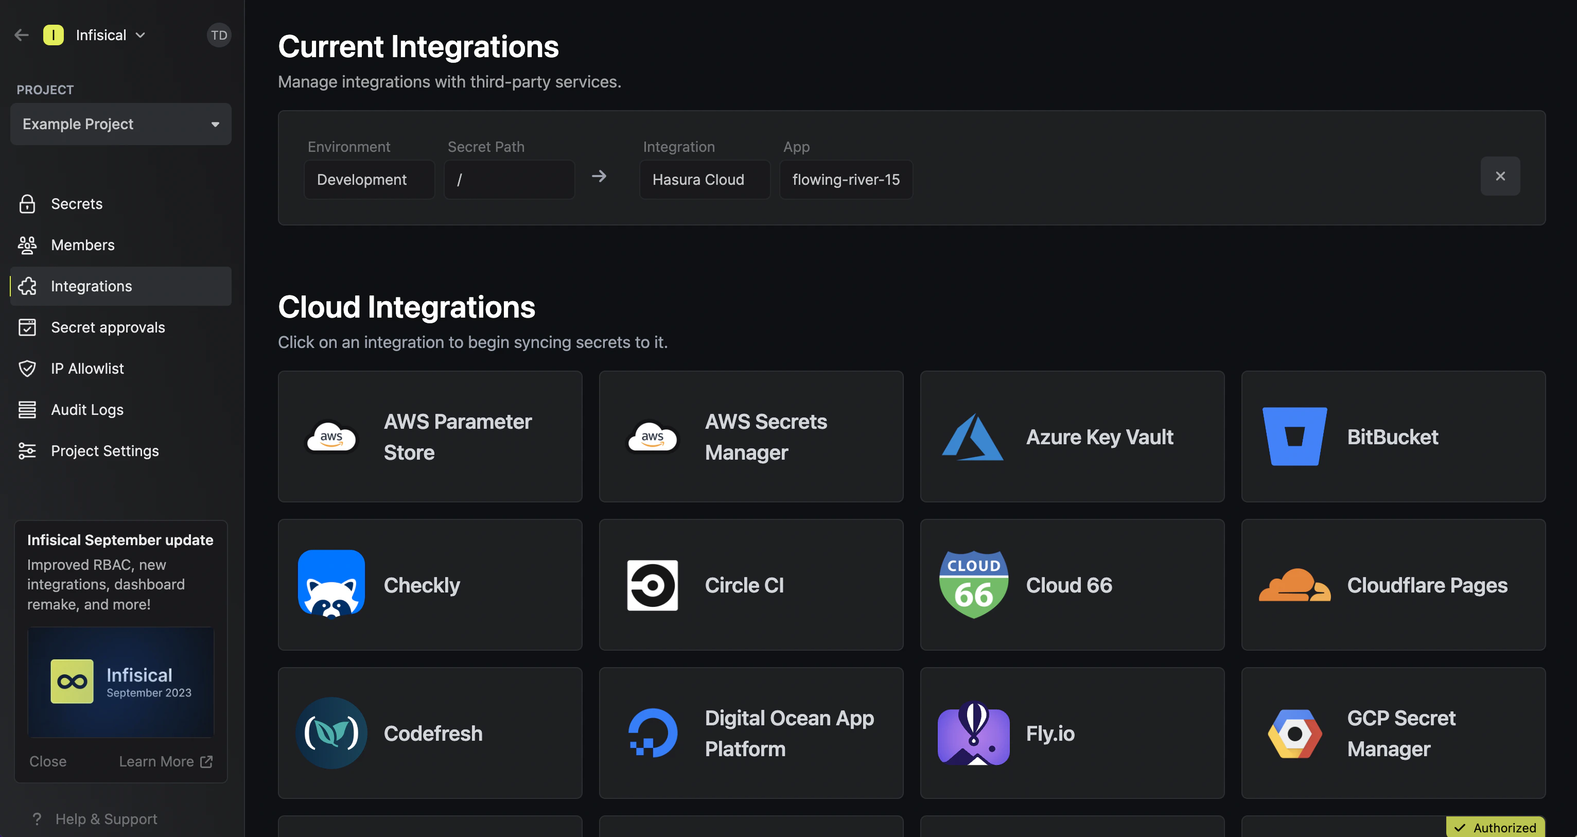Click the BitBucket bucket logo
This screenshot has width=1577, height=837.
tap(1295, 437)
